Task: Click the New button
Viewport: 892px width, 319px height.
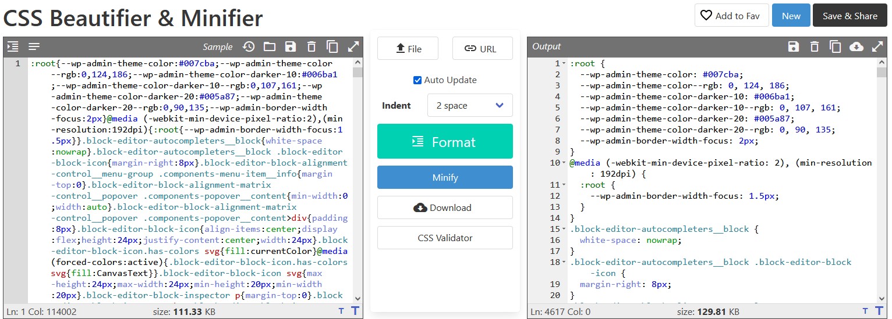Action: coord(791,16)
